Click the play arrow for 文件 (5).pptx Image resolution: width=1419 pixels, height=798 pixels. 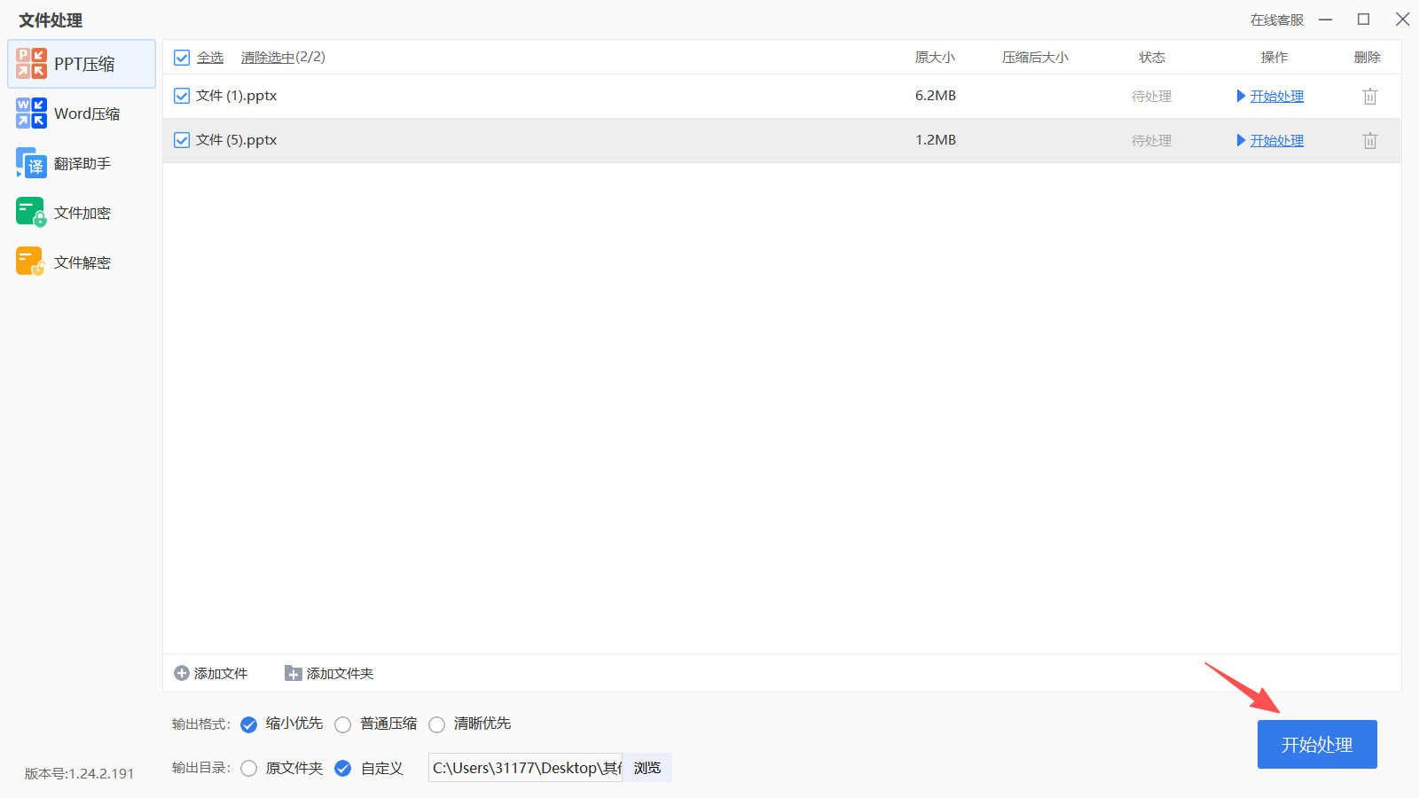1242,140
